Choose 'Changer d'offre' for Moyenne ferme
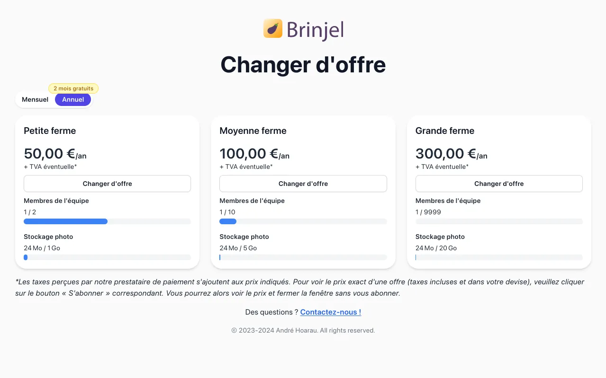Image resolution: width=606 pixels, height=378 pixels. point(303,184)
